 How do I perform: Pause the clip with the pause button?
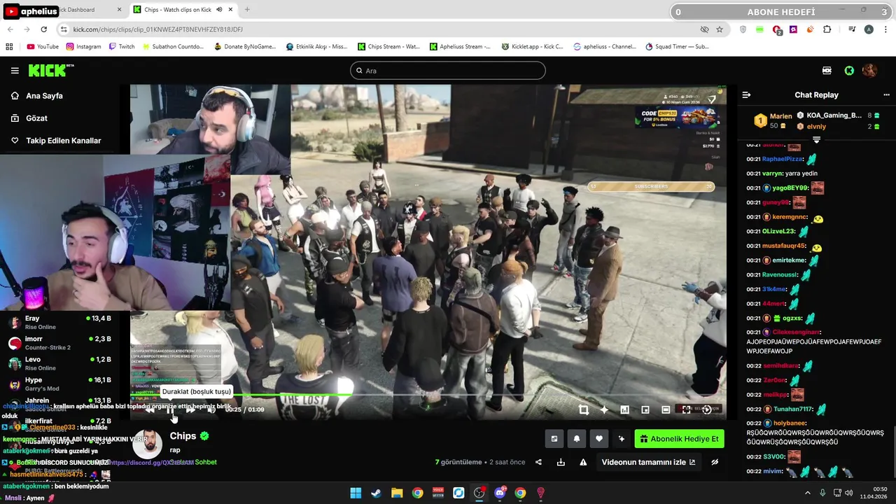[170, 409]
